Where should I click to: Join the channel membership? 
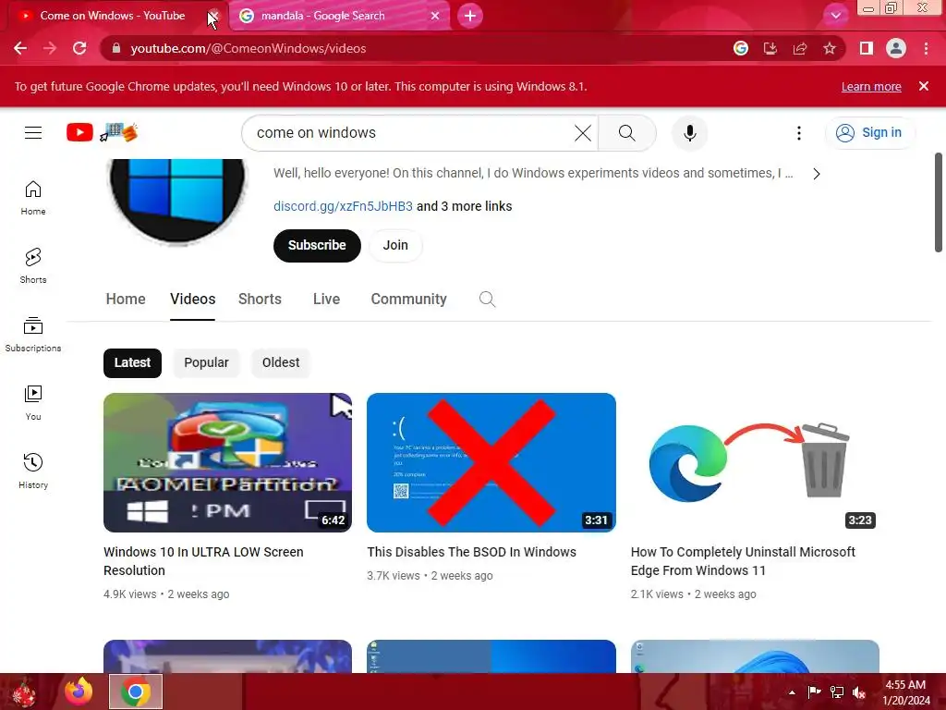[395, 246]
